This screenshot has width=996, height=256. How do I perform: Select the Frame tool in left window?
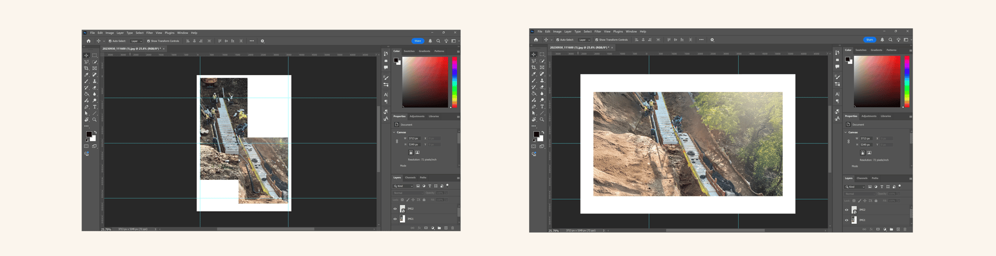tap(94, 68)
